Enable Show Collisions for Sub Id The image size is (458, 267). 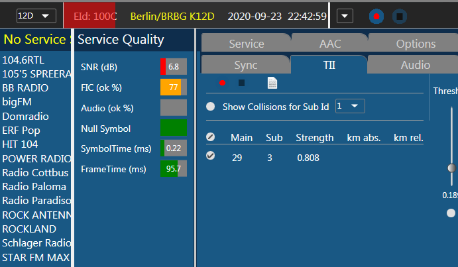[211, 106]
